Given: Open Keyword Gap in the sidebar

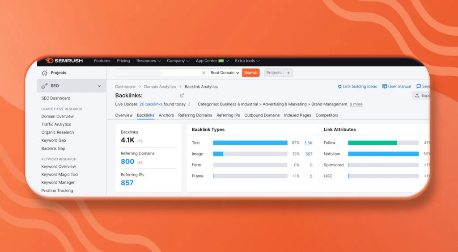Looking at the screenshot, I should [x=54, y=140].
